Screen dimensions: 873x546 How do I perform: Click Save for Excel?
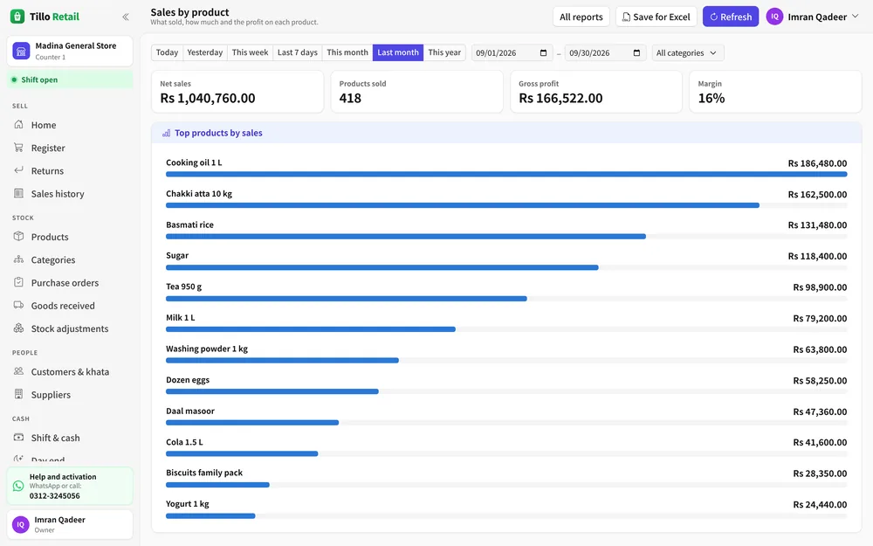tap(656, 17)
